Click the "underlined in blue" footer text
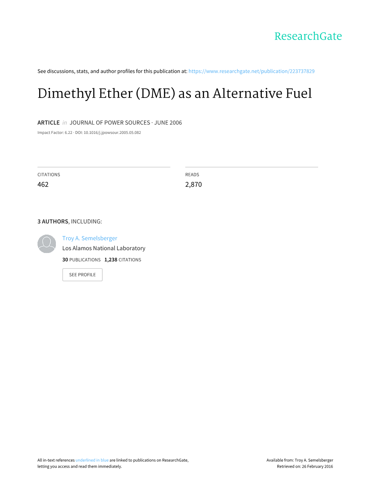The height and width of the screenshot is (494, 370). [x=92, y=460]
